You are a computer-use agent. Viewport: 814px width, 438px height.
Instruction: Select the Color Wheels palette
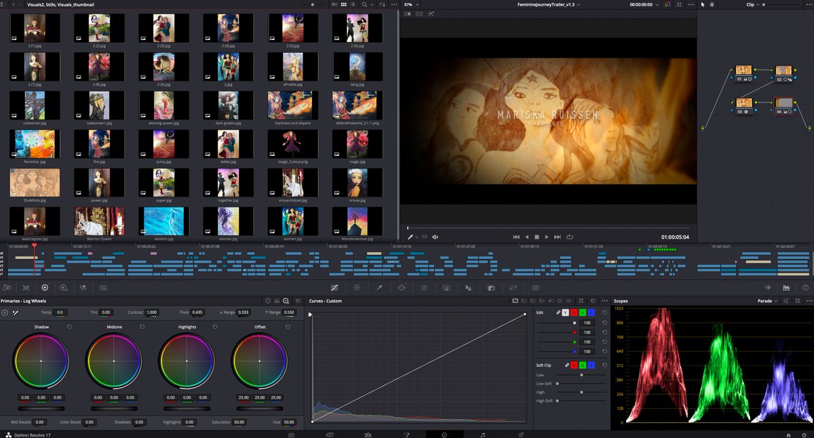coord(45,287)
